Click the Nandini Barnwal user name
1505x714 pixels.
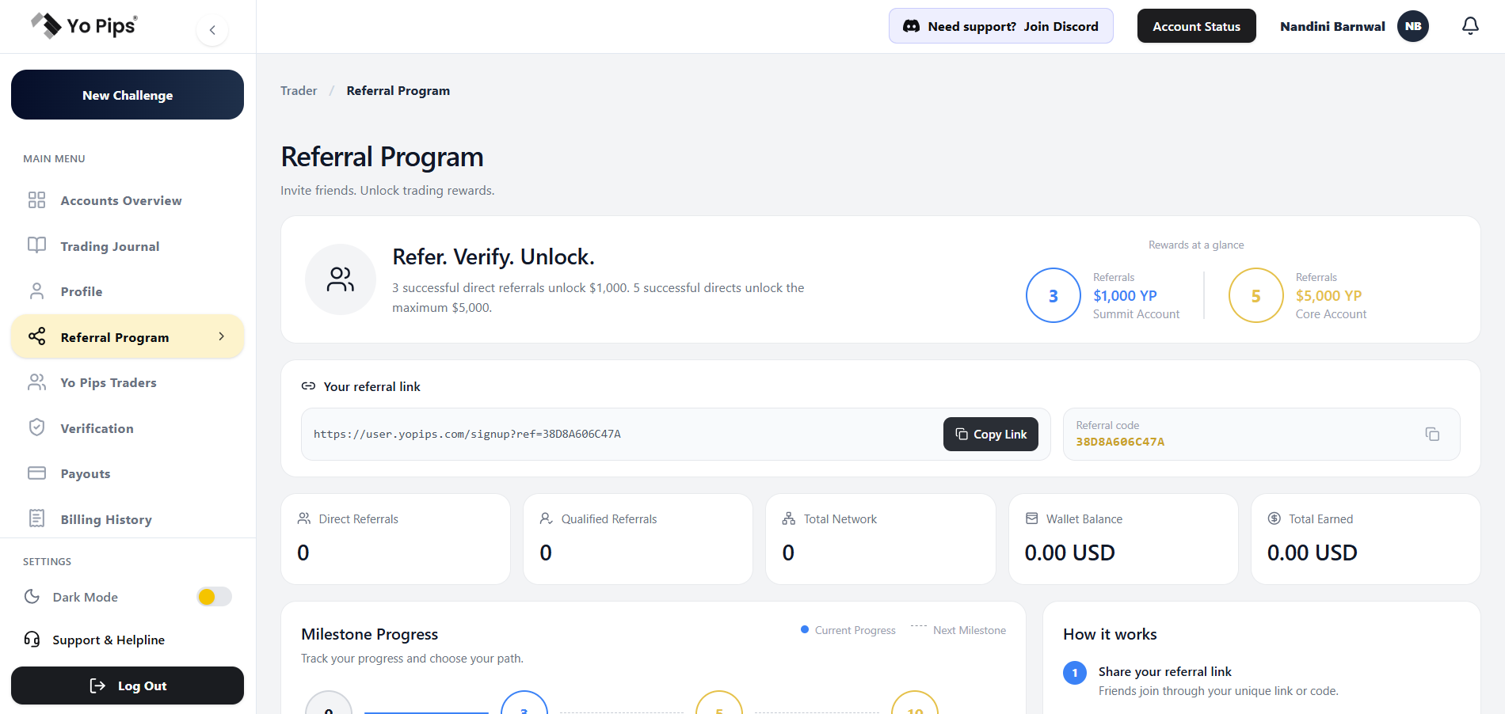(1332, 26)
